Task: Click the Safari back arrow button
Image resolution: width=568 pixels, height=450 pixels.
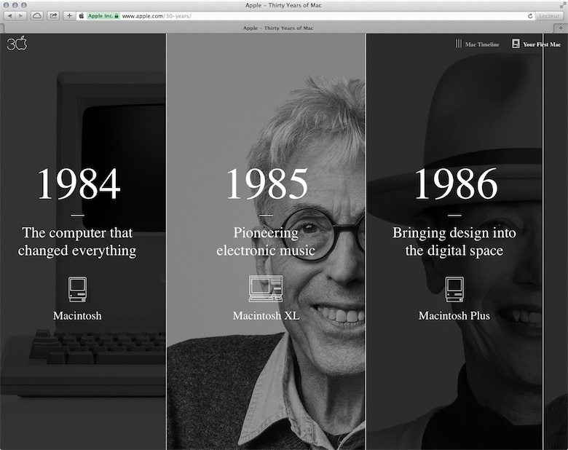Action: [x=9, y=16]
